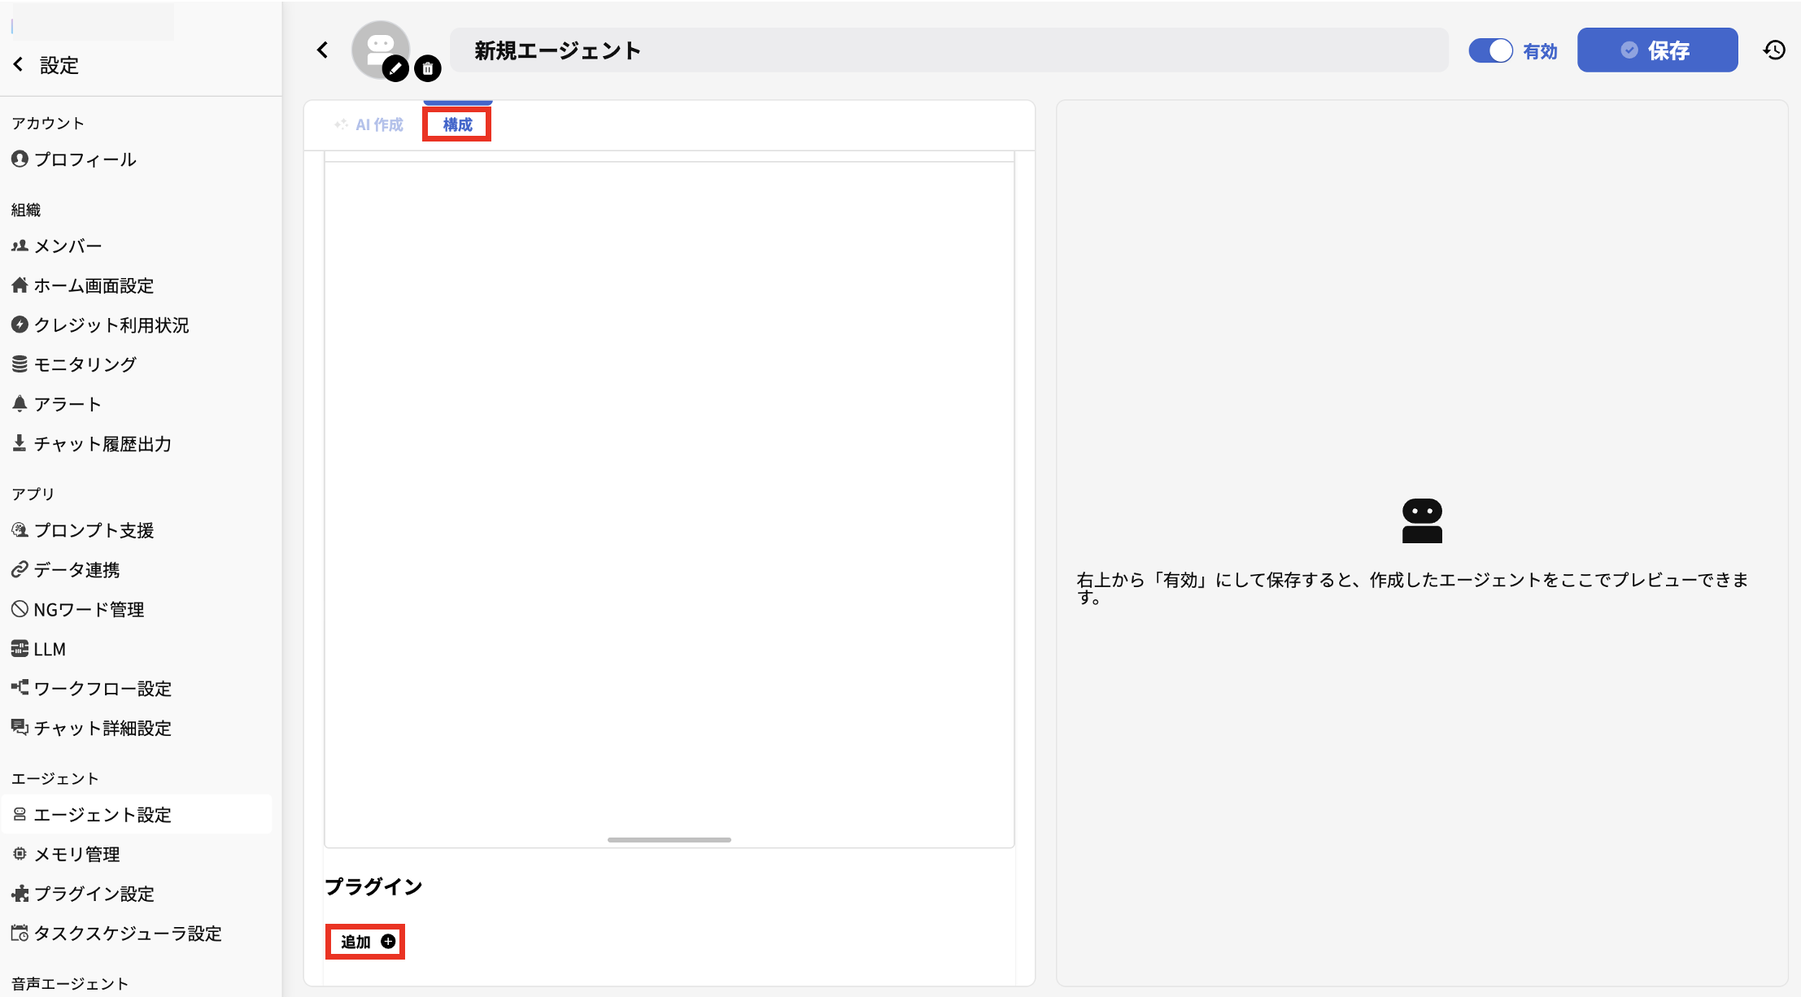Collapse settings with the 設定 back chevron

[18, 64]
